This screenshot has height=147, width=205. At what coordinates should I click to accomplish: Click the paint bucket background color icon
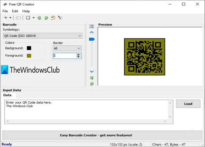pyautogui.click(x=53, y=18)
